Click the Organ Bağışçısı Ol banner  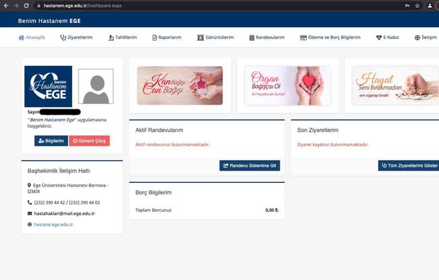point(287,86)
